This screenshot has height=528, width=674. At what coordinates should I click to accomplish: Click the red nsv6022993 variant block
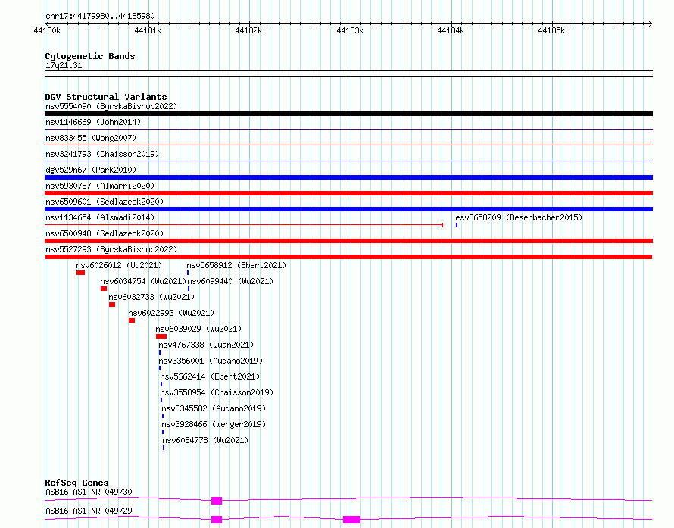[x=132, y=320]
